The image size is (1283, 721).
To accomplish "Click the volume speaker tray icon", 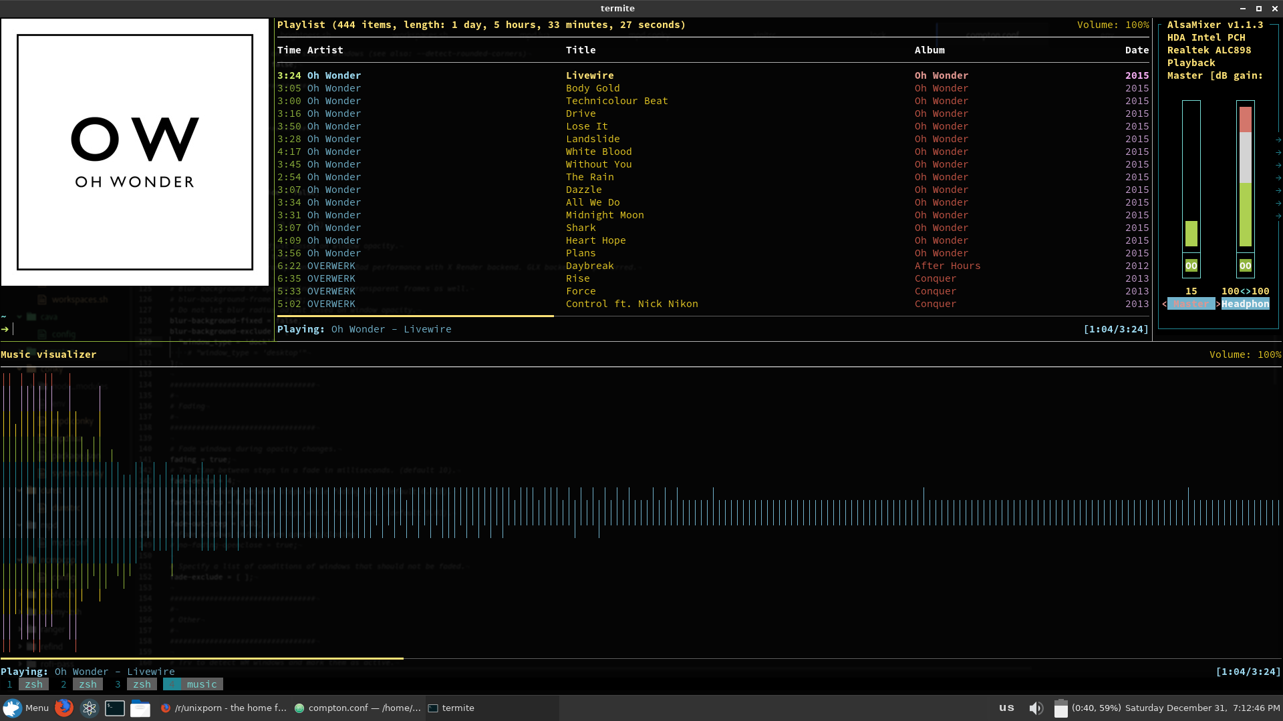I will 1036,708.
